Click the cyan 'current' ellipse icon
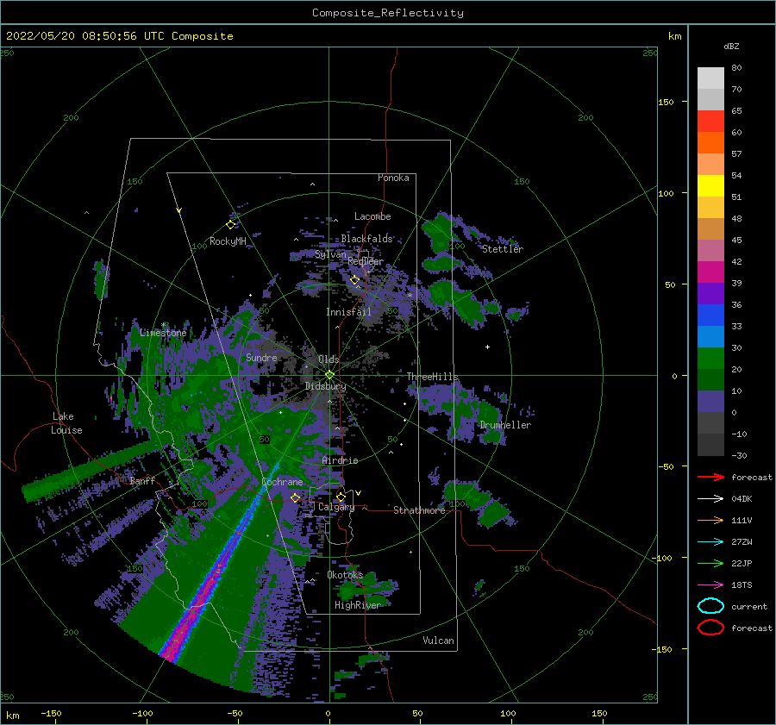 click(x=710, y=606)
